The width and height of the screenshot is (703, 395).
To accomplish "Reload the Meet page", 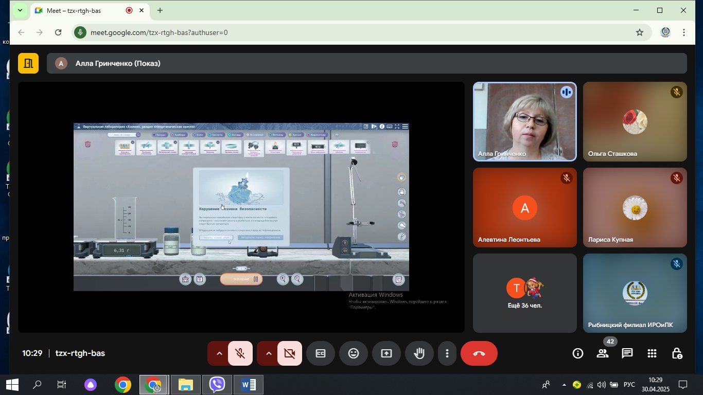I will coord(59,32).
